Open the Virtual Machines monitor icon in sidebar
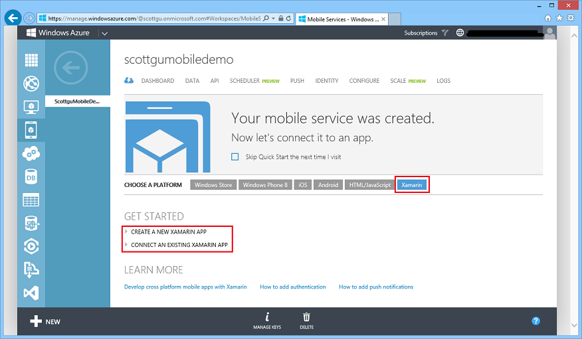The image size is (582, 339). click(x=31, y=107)
